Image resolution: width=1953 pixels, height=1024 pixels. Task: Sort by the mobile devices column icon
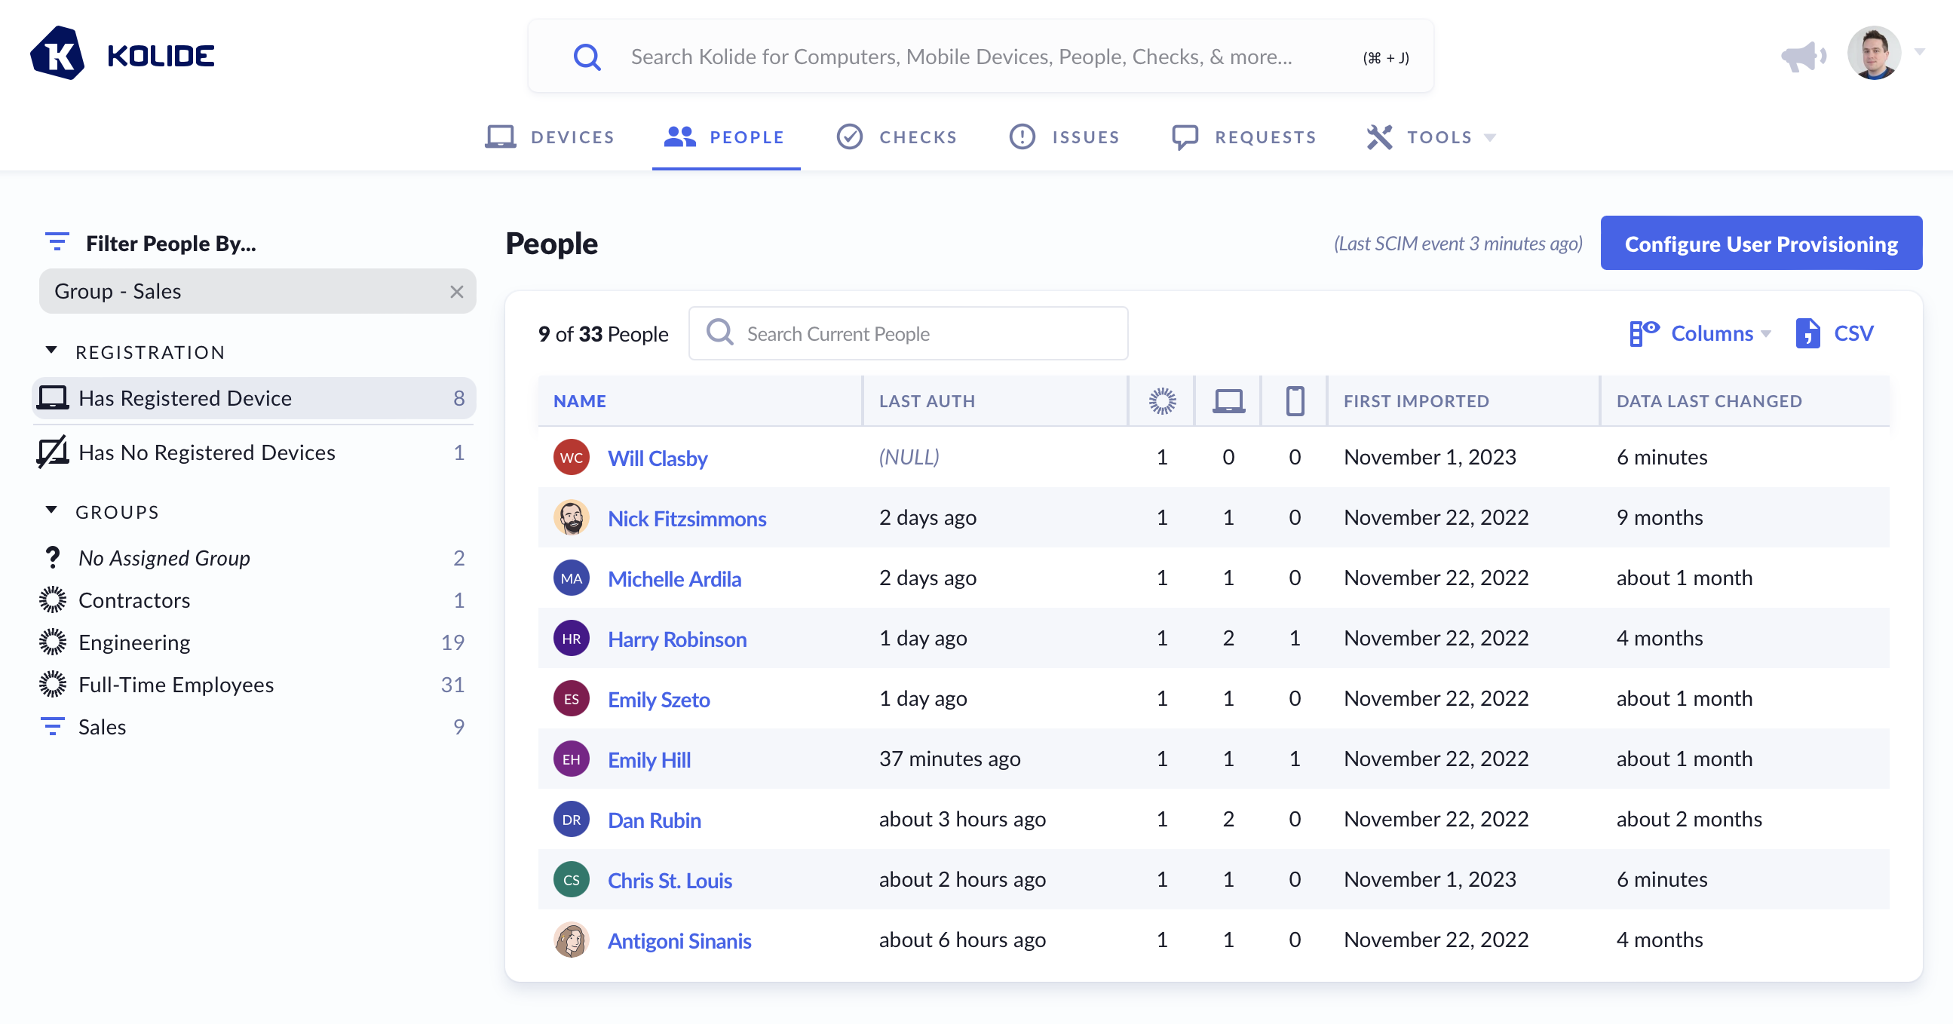1294,401
